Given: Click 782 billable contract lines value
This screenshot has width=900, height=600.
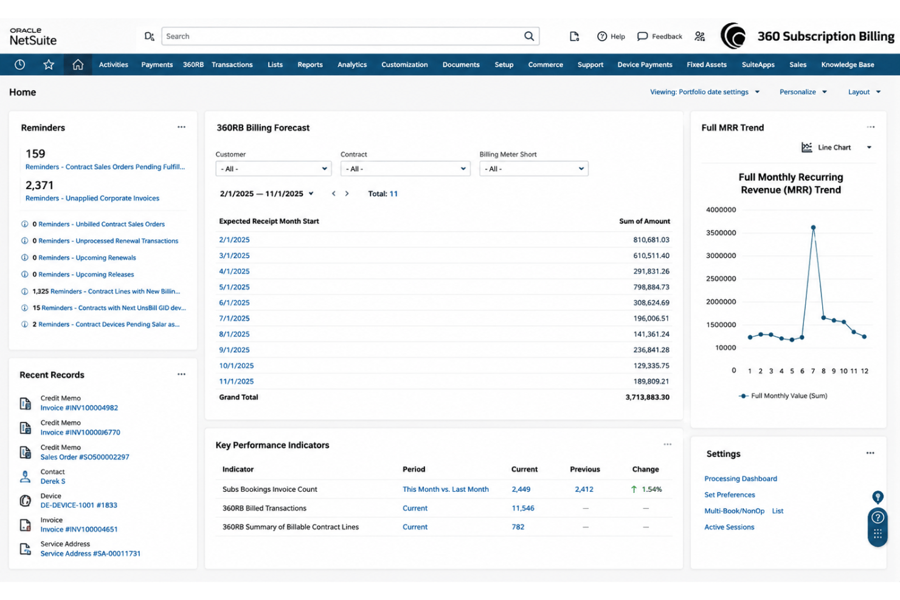Looking at the screenshot, I should (x=517, y=527).
